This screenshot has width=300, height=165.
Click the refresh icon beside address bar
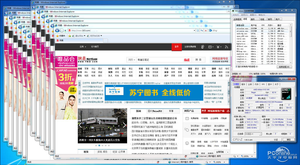coord(202,30)
